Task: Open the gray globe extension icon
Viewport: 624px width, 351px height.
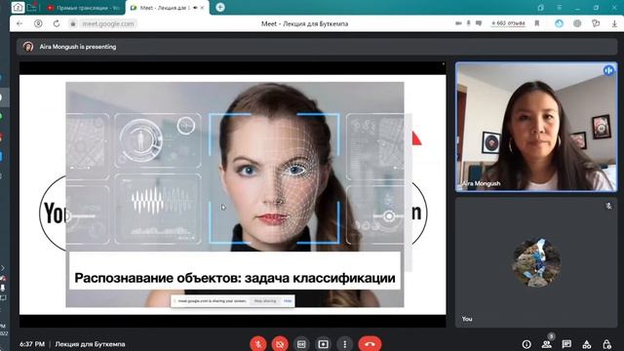Action: tap(577, 23)
